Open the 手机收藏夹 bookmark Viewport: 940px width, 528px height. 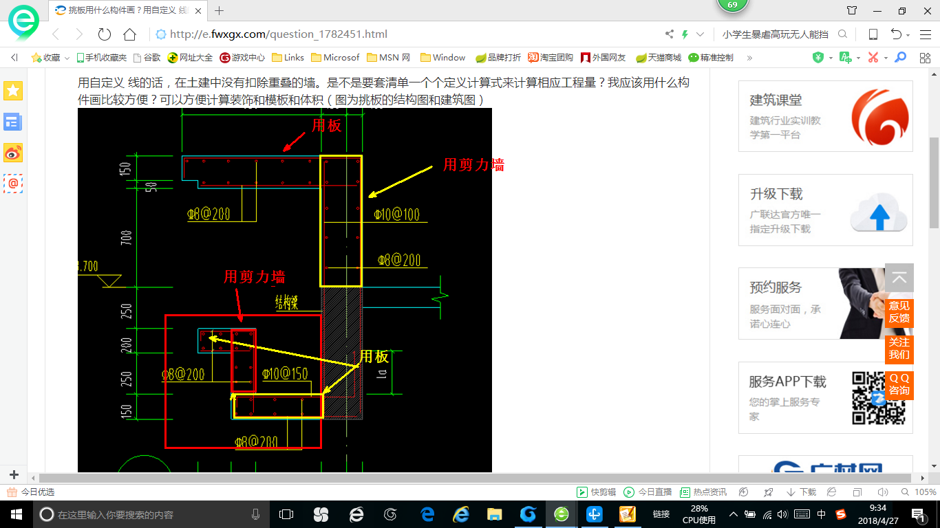(x=102, y=58)
